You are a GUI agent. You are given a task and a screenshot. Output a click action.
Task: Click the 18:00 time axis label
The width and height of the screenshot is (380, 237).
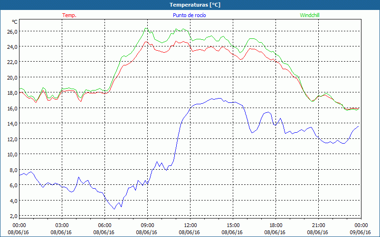276,225
